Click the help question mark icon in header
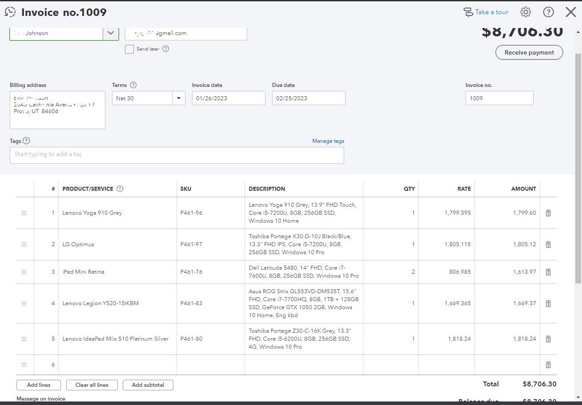Screen dimensions: 582x405 [549, 12]
